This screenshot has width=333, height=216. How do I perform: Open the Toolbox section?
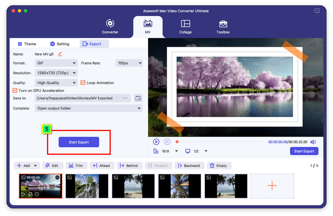[223, 26]
